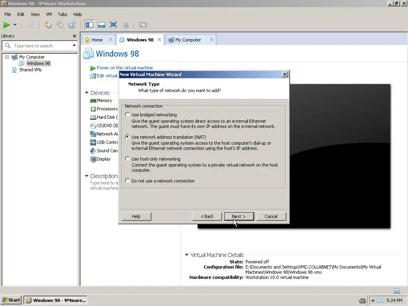
Task: Select Use host-only networking option
Action: 127,159
